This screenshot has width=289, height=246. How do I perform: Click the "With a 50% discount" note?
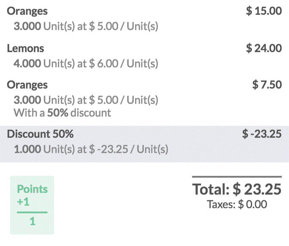point(62,113)
